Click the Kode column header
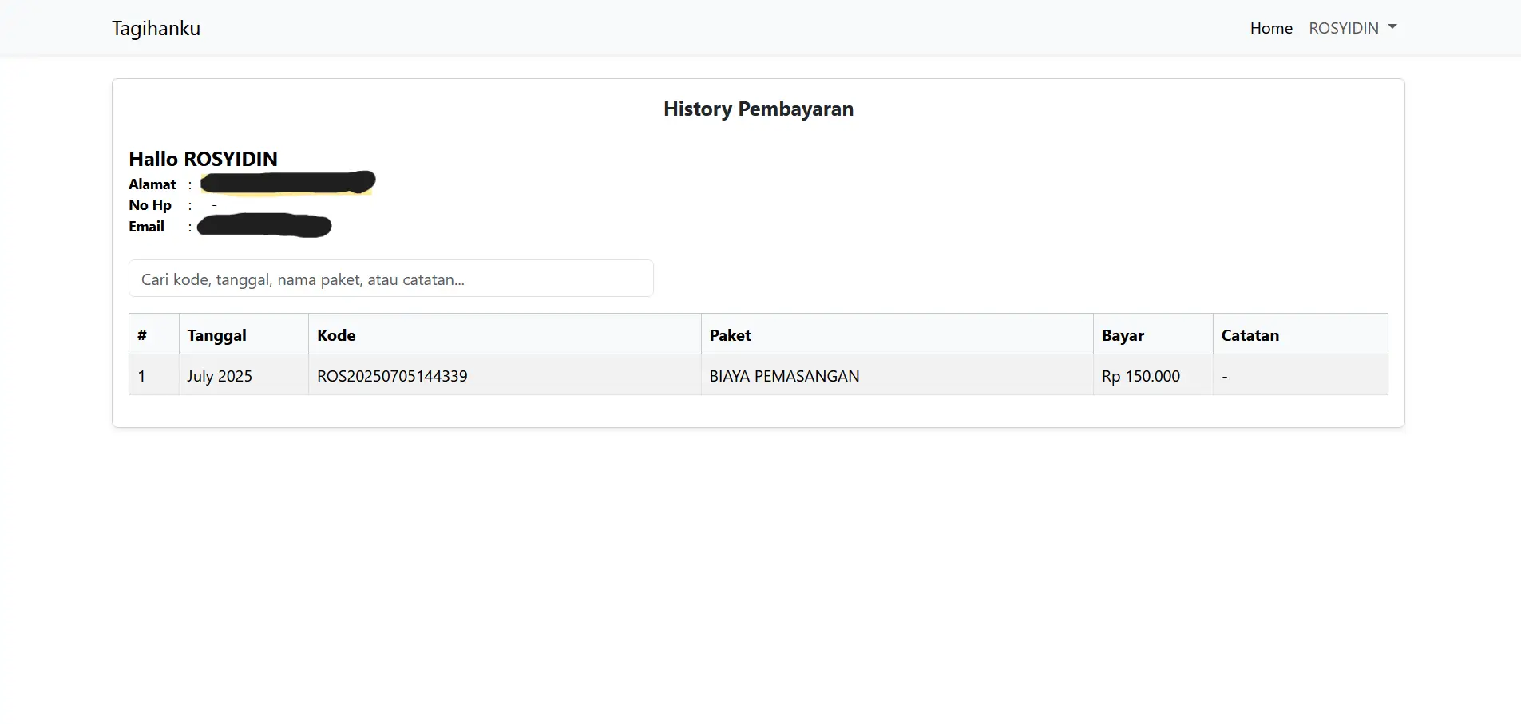The width and height of the screenshot is (1521, 724). tap(505, 334)
